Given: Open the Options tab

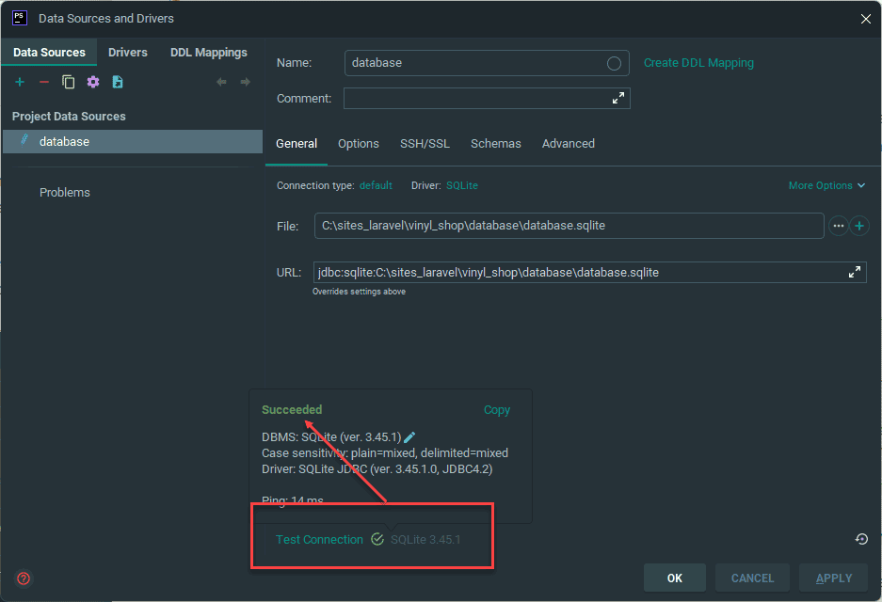Looking at the screenshot, I should coord(359,144).
